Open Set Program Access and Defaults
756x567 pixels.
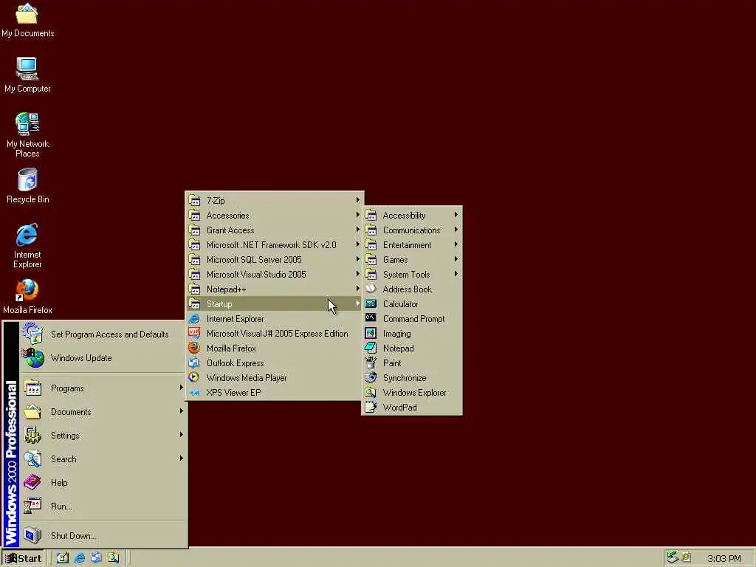click(103, 334)
